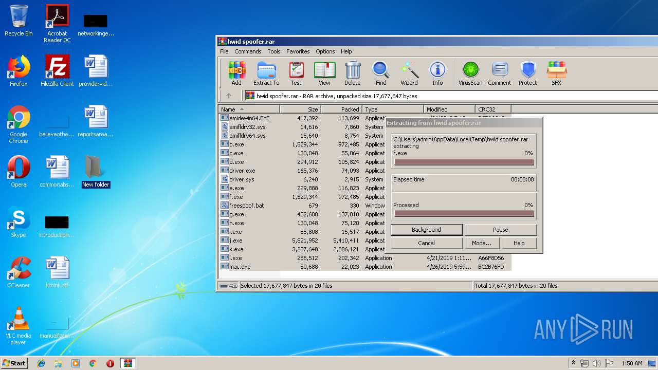Screen dimensions: 658x370
Task: Sort by Packed column header
Action: click(x=342, y=109)
